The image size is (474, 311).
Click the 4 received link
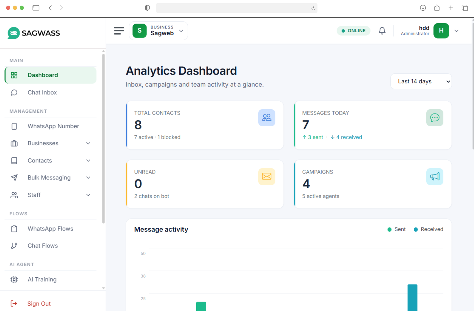(346, 137)
